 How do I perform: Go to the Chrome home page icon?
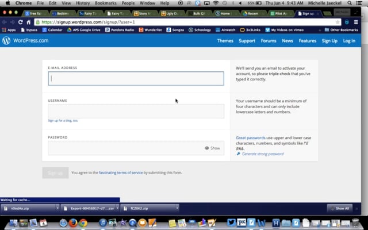coord(29,22)
